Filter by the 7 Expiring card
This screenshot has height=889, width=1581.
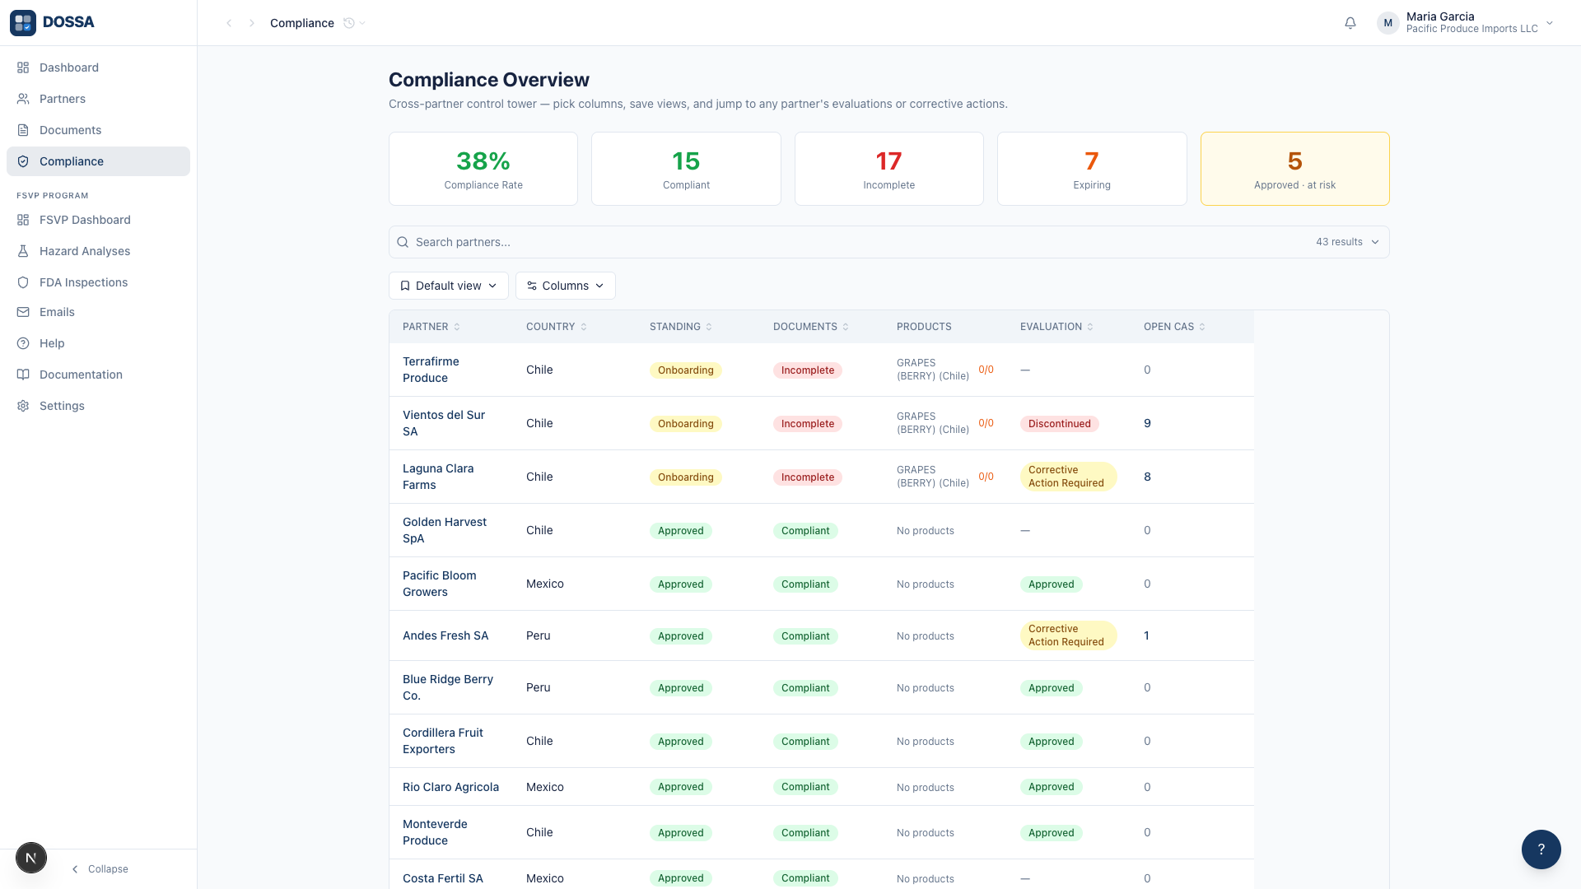click(1092, 169)
